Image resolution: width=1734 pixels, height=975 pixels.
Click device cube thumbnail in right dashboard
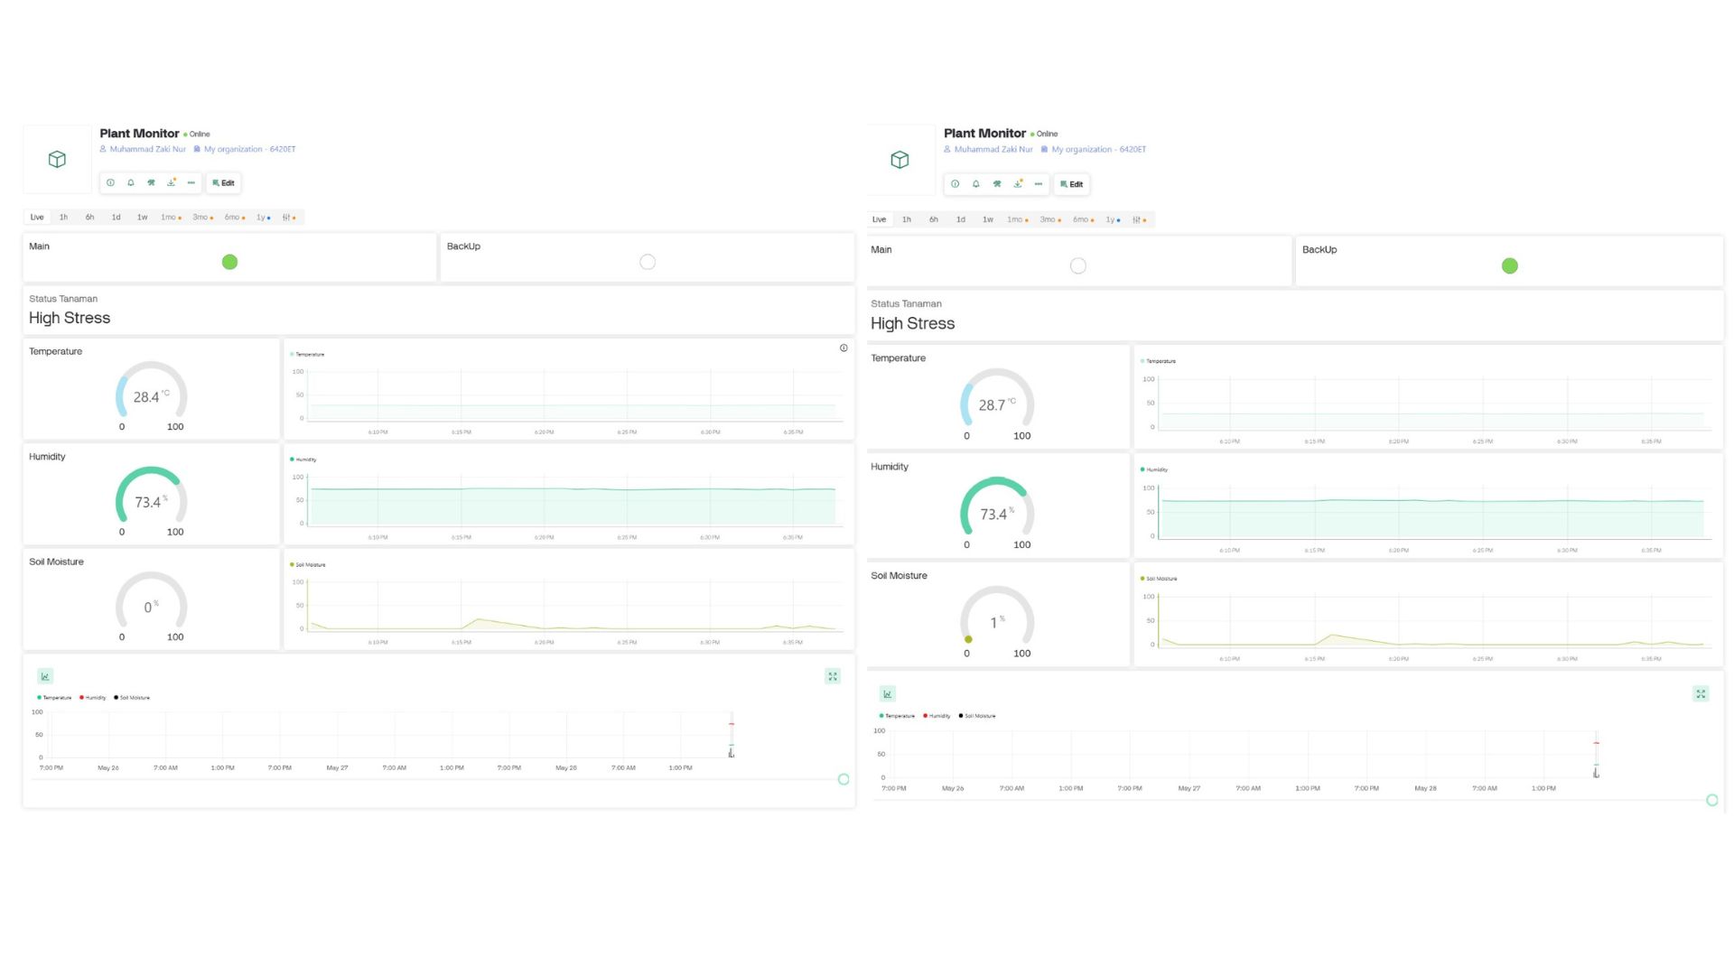coord(900,160)
